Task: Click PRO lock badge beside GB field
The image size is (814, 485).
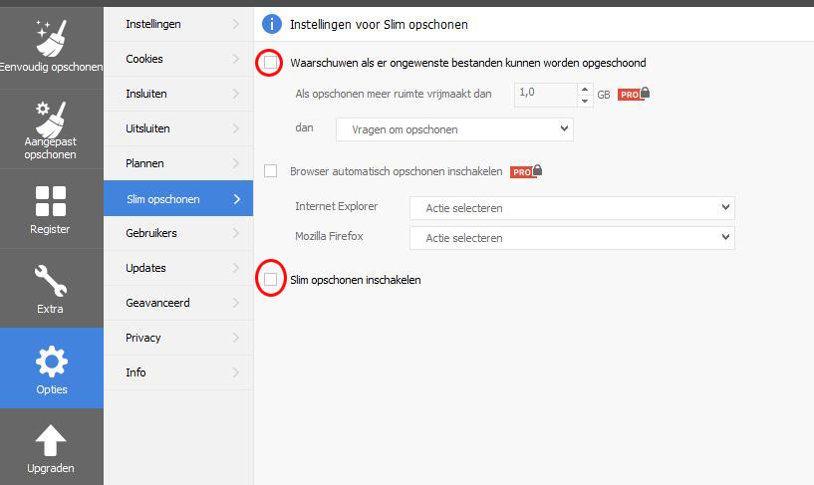Action: pyautogui.click(x=634, y=94)
